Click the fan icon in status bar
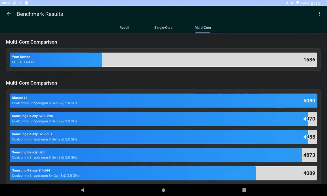 [14, 3]
